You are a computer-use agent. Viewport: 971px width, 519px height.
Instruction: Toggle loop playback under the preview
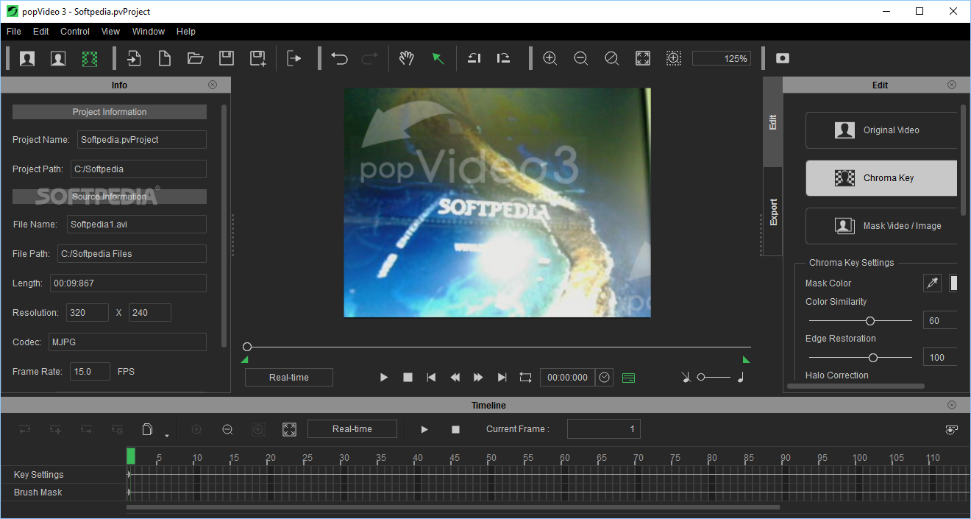[525, 377]
